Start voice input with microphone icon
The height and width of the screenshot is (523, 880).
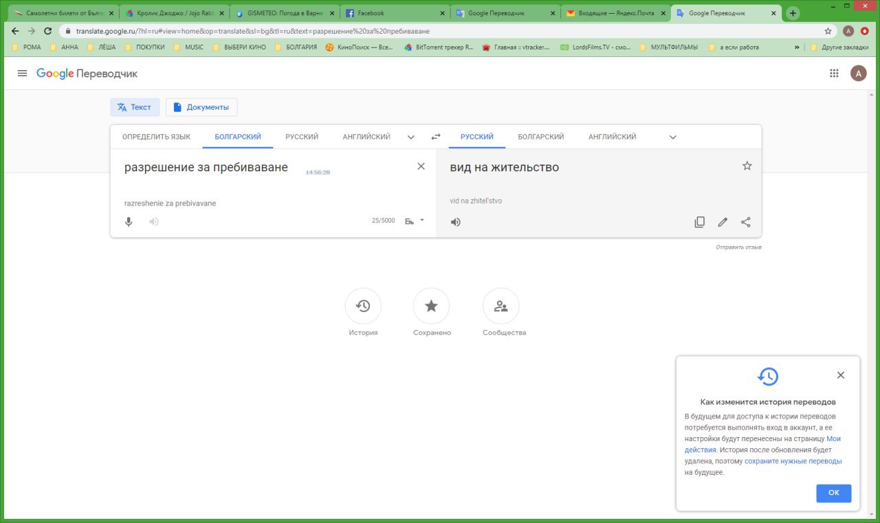point(129,221)
